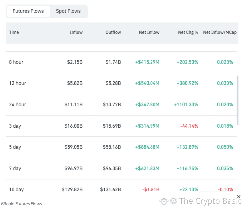The width and height of the screenshot is (244, 209).
Task: Click the 24 hour net change +1101.33%
Action: pos(186,104)
